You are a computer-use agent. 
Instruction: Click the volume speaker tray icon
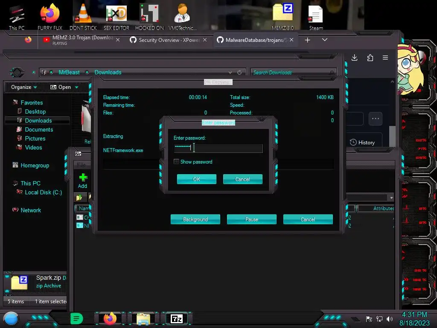389,319
